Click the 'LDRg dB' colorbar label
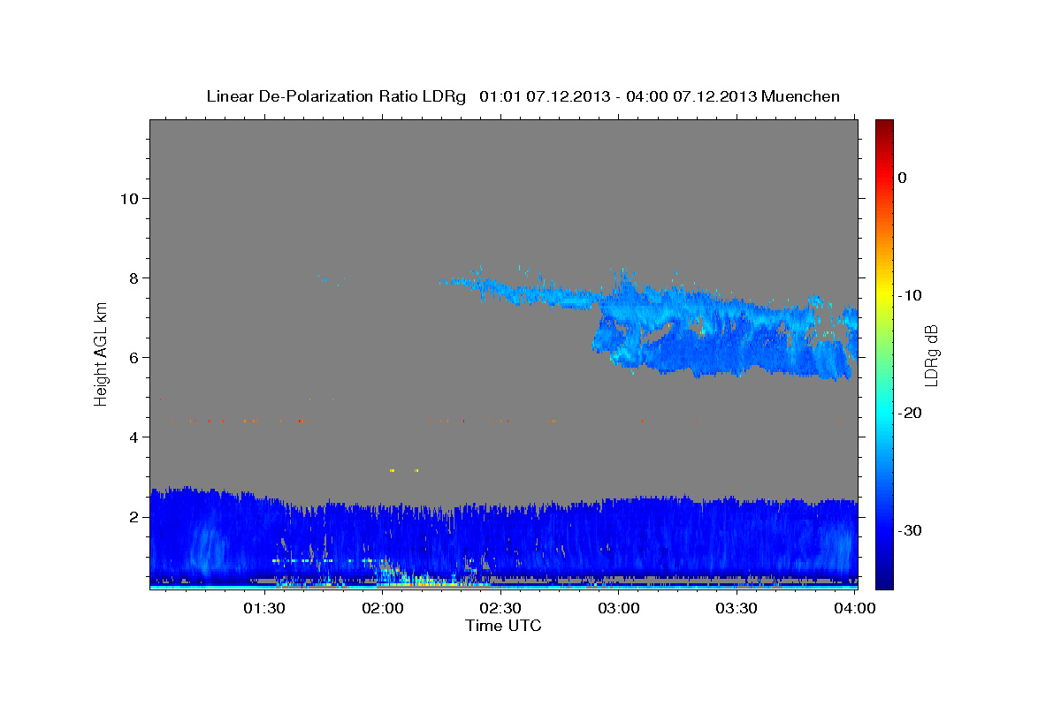Image resolution: width=1061 pixels, height=707 pixels. (931, 355)
